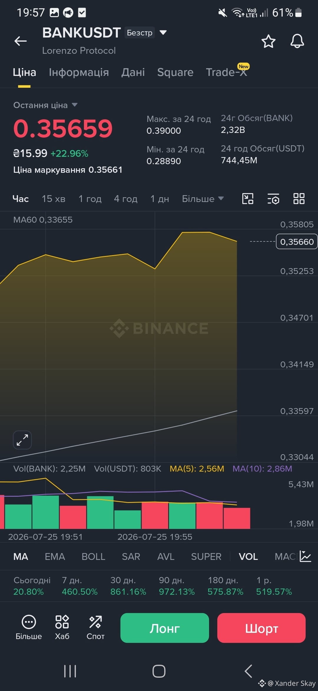Add BANKUSDT to favorites with star icon

point(268,41)
